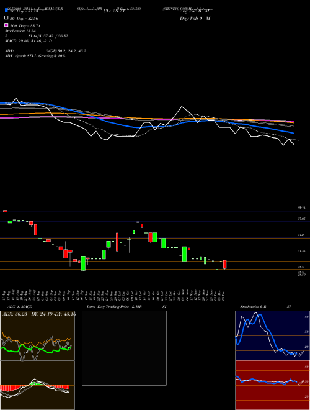Click the 'Stochastics & R' panel title
This screenshot has width=310, height=410.
click(253, 307)
